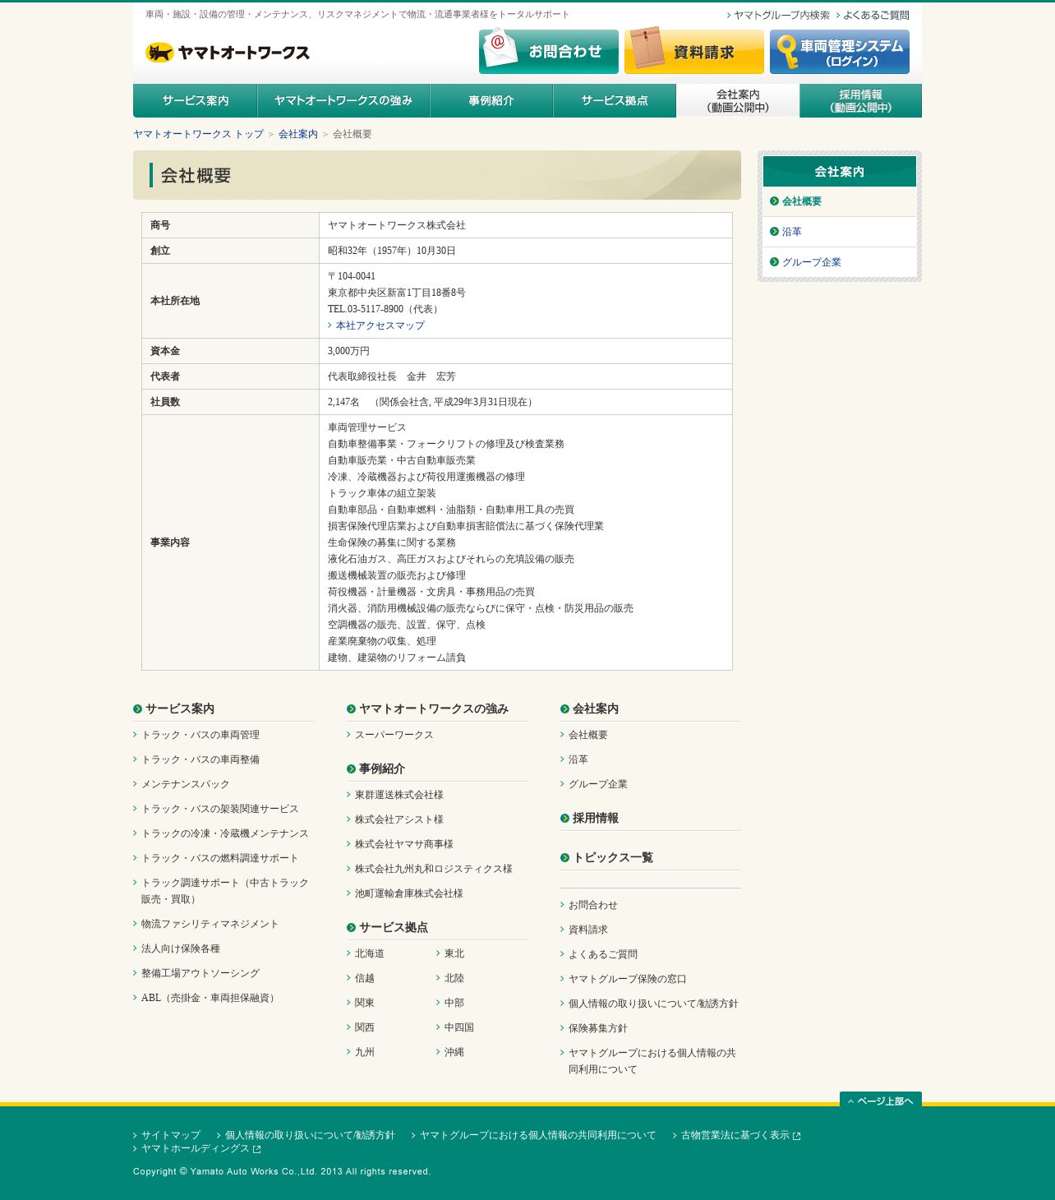Screen dimensions: 1055x1200
Task: Click green bullet icon next to footer 事例紹介
Action: pyautogui.click(x=352, y=769)
